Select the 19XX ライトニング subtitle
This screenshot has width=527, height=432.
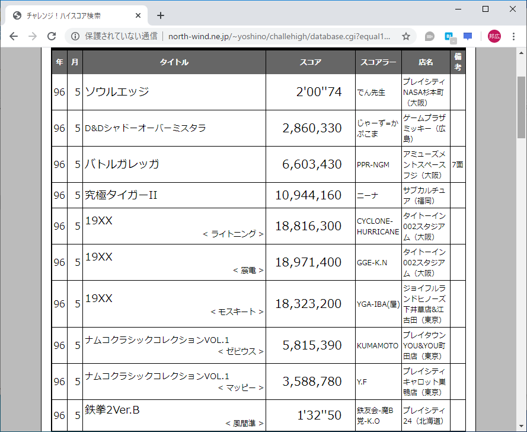[233, 234]
